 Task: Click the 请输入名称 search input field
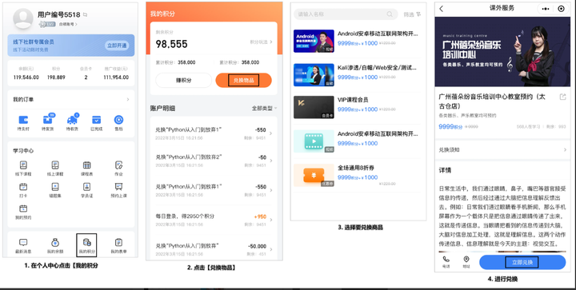346,14
